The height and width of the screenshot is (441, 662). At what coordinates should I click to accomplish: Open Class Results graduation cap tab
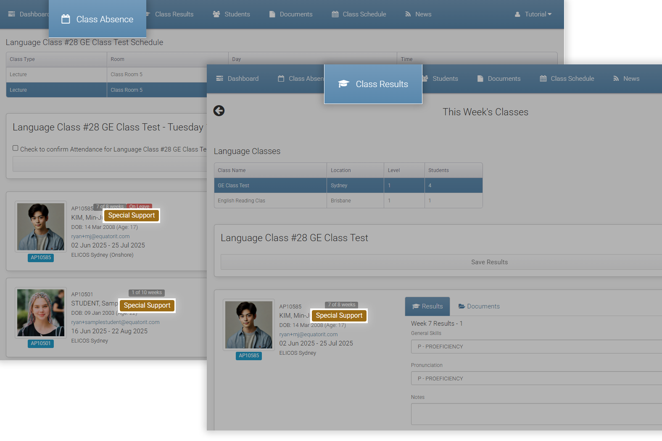point(373,84)
